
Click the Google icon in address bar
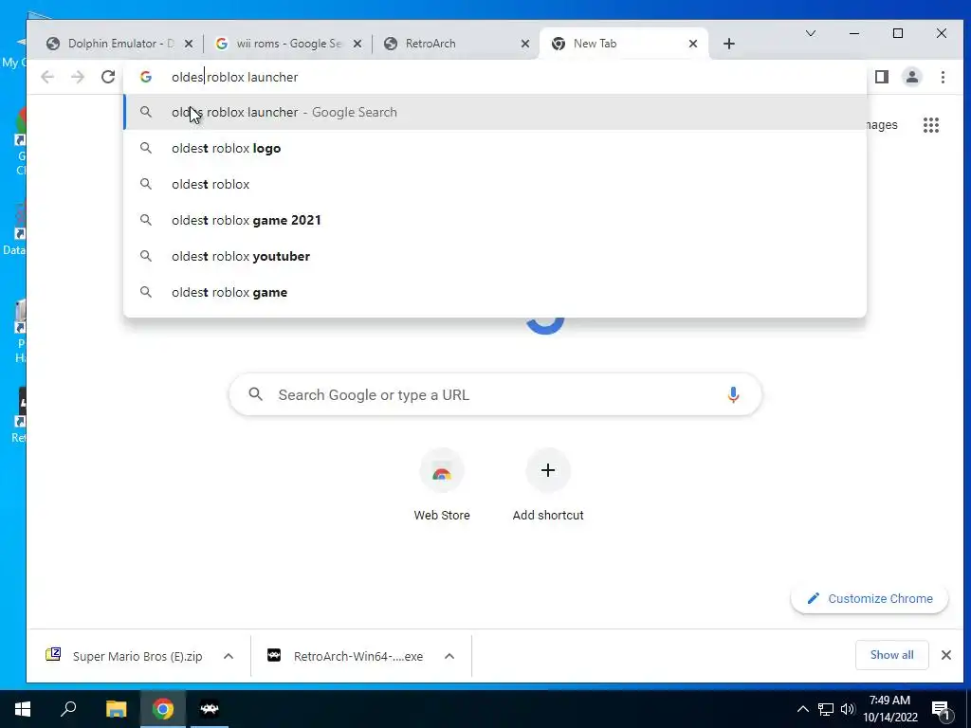coord(146,77)
